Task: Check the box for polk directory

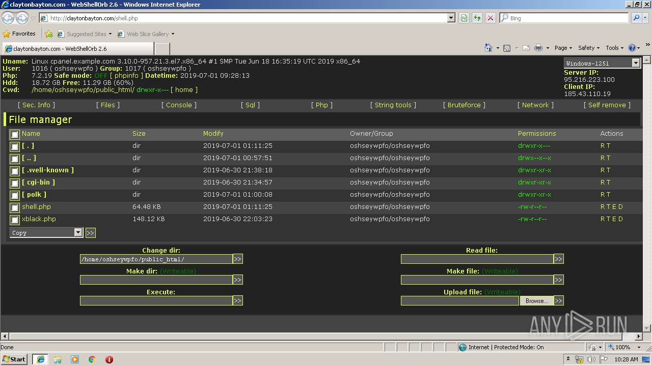Action: (x=15, y=195)
